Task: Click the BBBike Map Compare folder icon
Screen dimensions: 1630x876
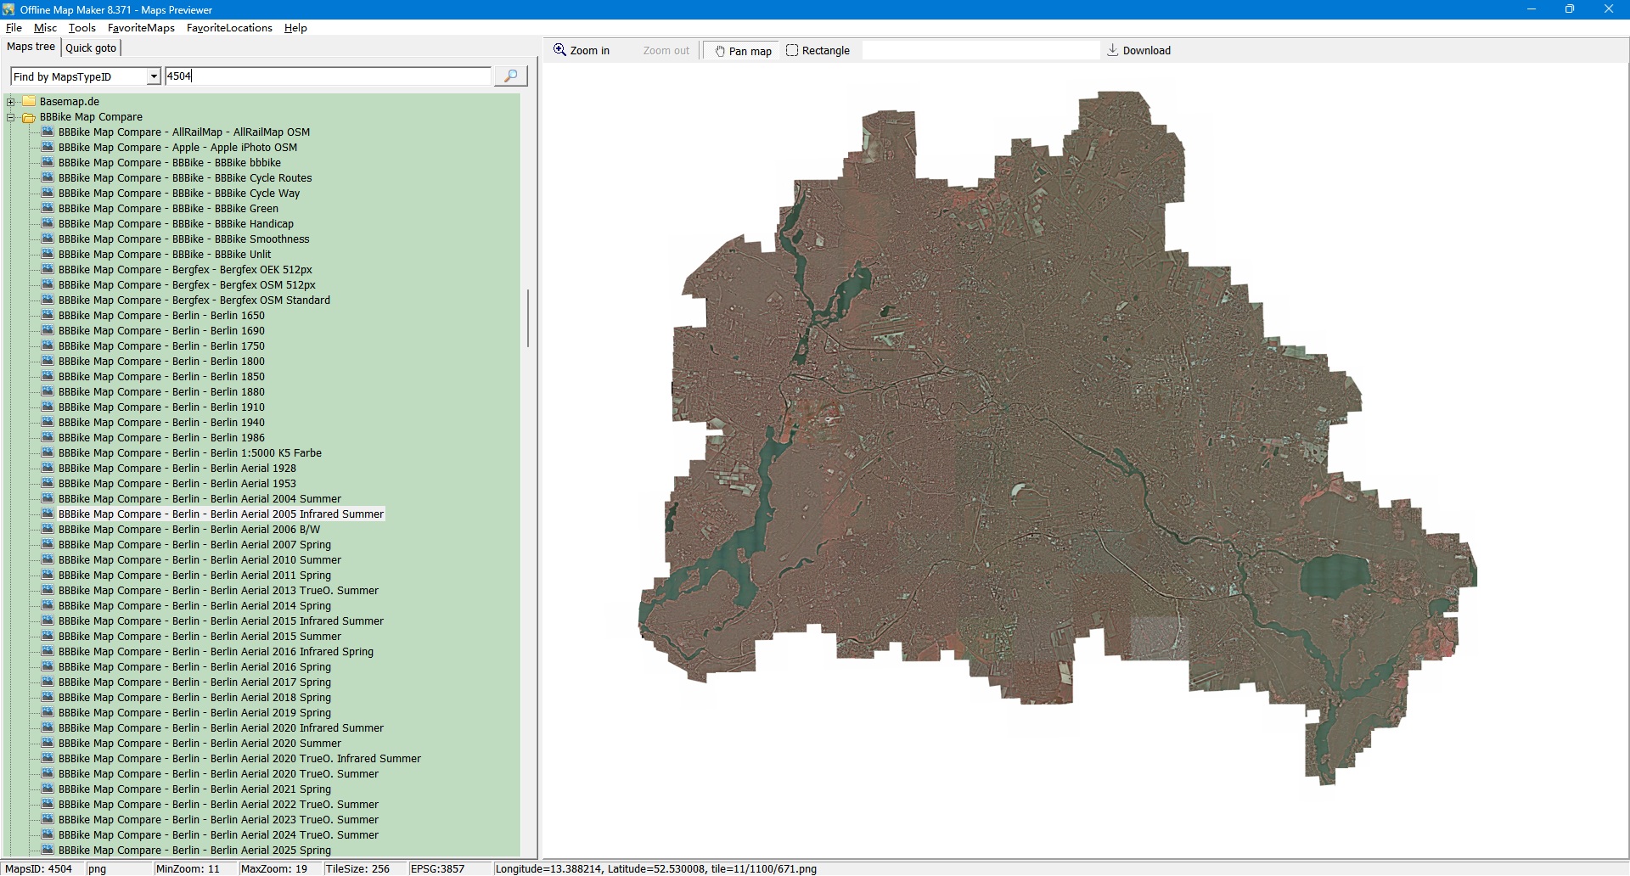Action: point(29,117)
